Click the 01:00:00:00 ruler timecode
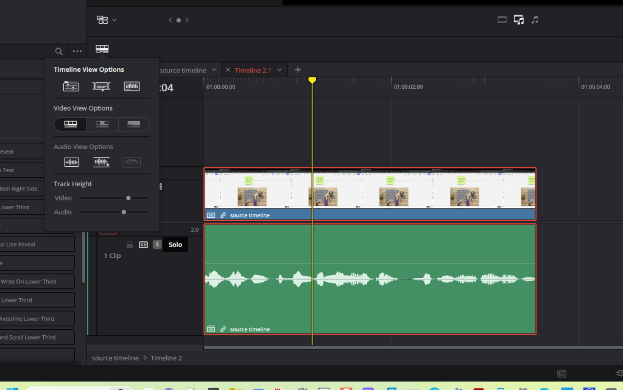The width and height of the screenshot is (623, 390). [x=221, y=87]
